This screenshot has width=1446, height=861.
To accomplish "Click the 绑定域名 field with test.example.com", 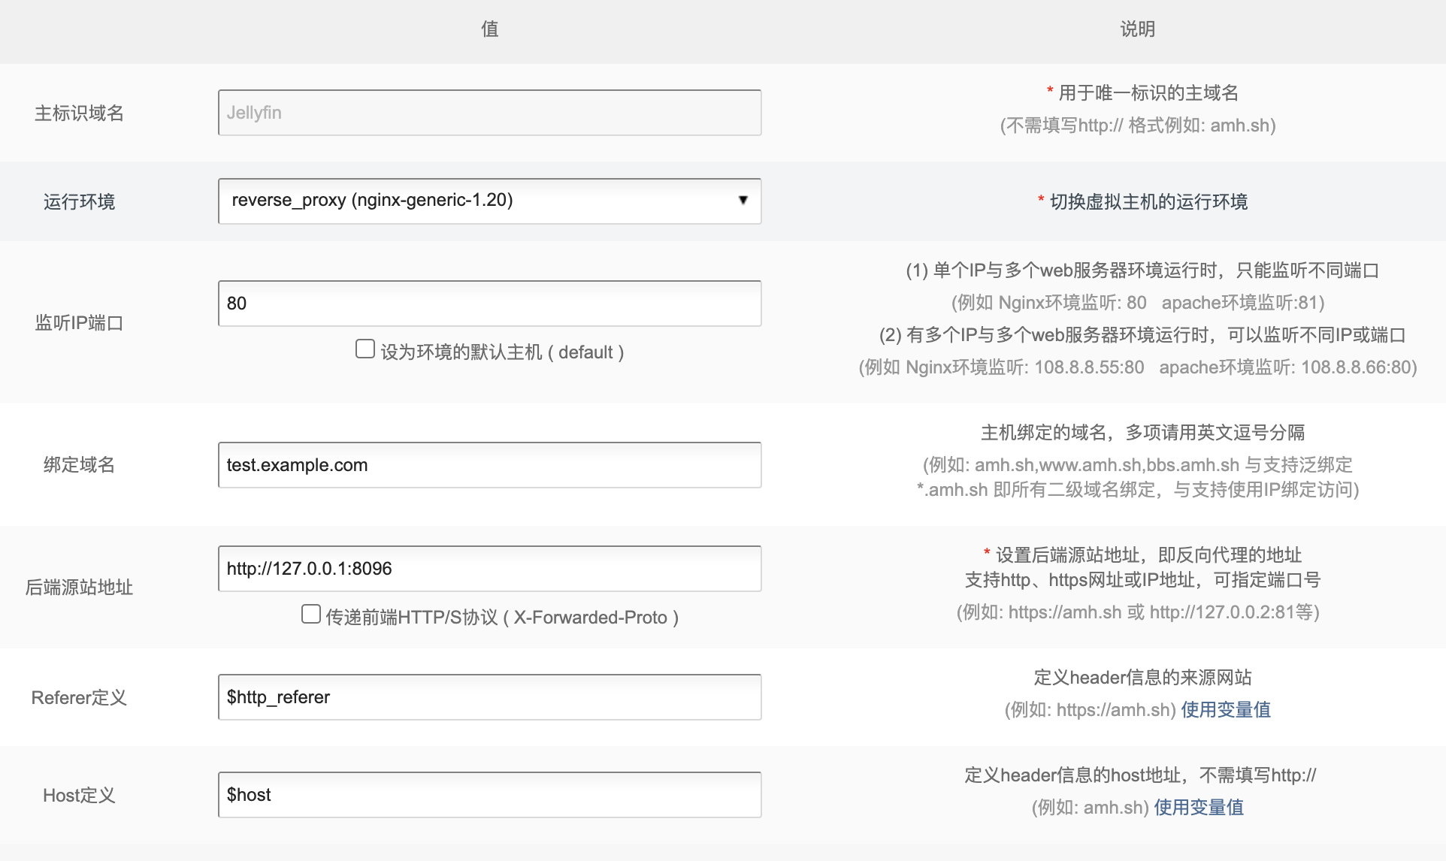I will pyautogui.click(x=489, y=465).
